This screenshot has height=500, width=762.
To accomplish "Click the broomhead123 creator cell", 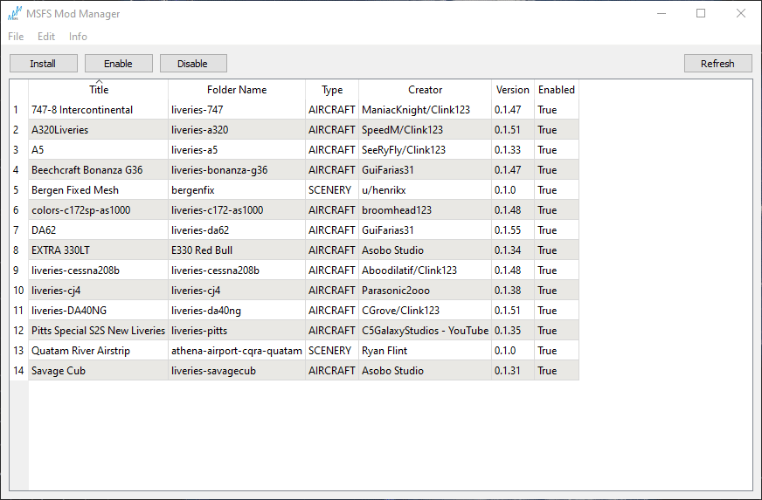I will (426, 210).
